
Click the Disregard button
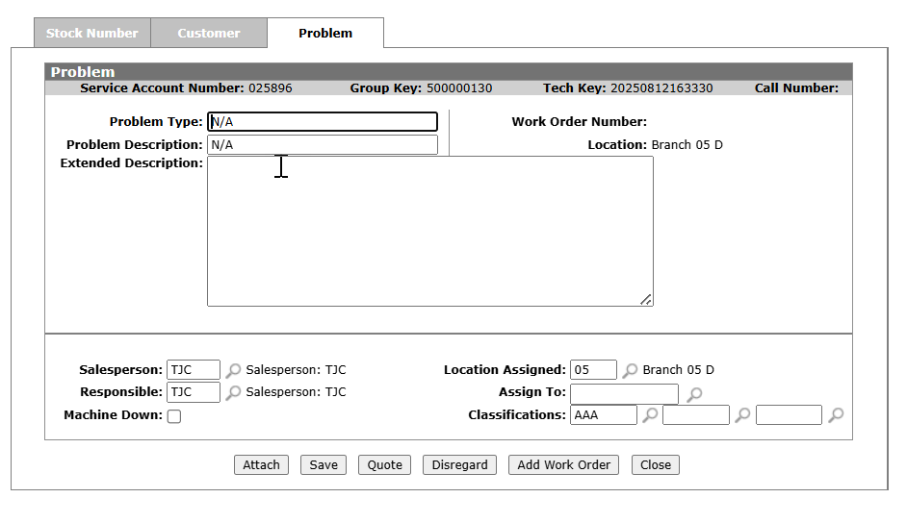460,465
